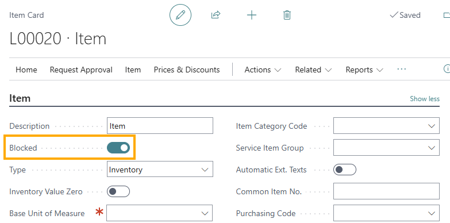Toggle Automatic Ext. Texts on
Screen dimensions: 450x223
345,170
